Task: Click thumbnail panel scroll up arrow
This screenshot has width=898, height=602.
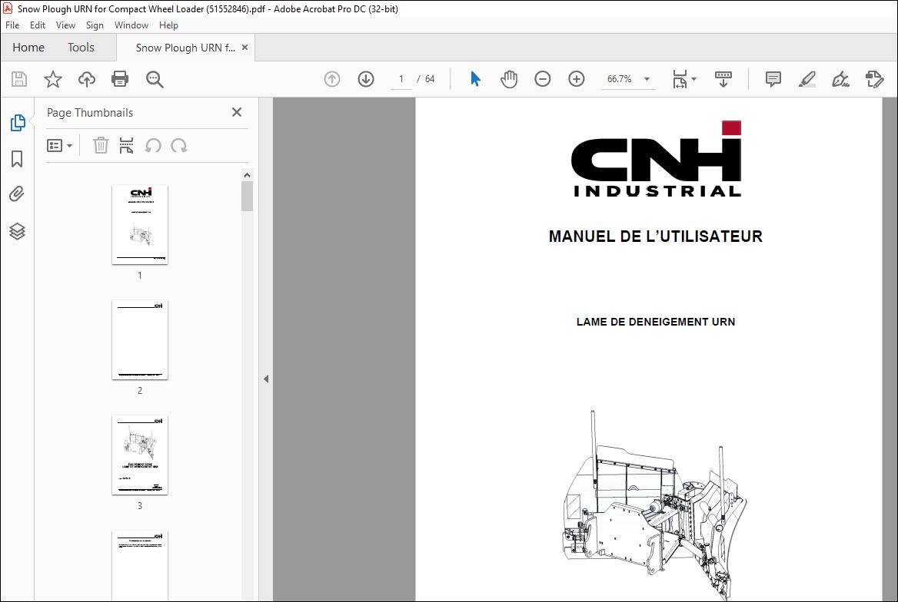Action: pyautogui.click(x=247, y=175)
